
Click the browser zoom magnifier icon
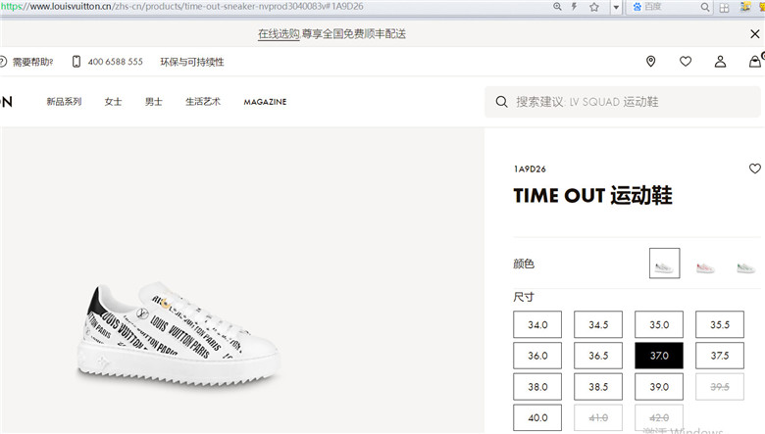(557, 7)
